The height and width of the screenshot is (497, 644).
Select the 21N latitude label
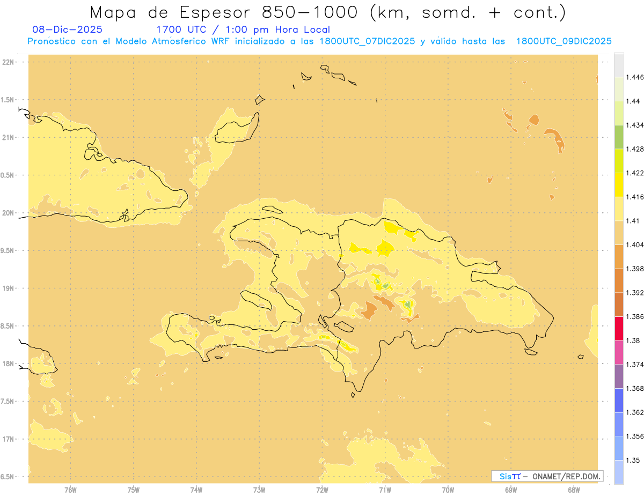coord(8,137)
